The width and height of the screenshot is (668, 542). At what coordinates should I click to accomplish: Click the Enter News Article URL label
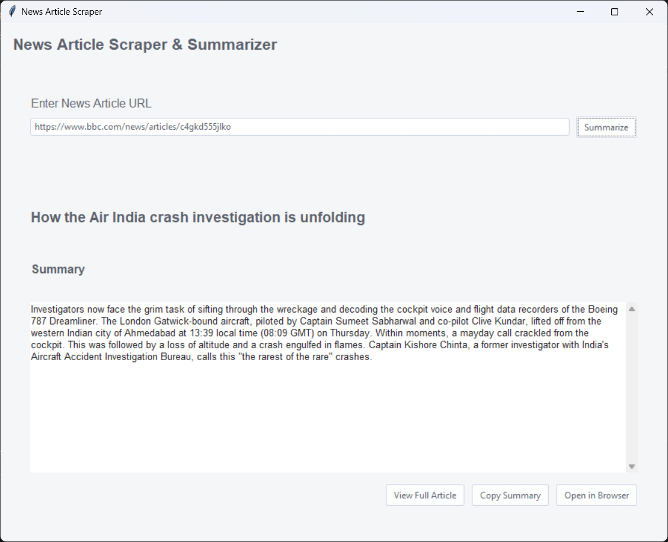[x=91, y=103]
